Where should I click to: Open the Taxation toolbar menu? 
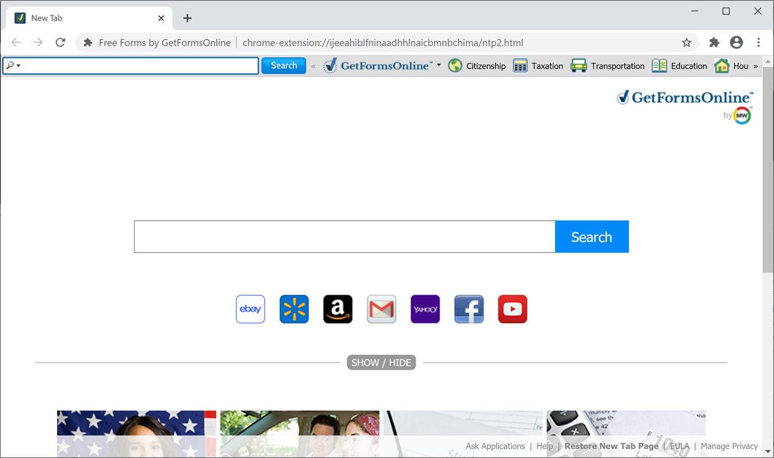point(539,66)
